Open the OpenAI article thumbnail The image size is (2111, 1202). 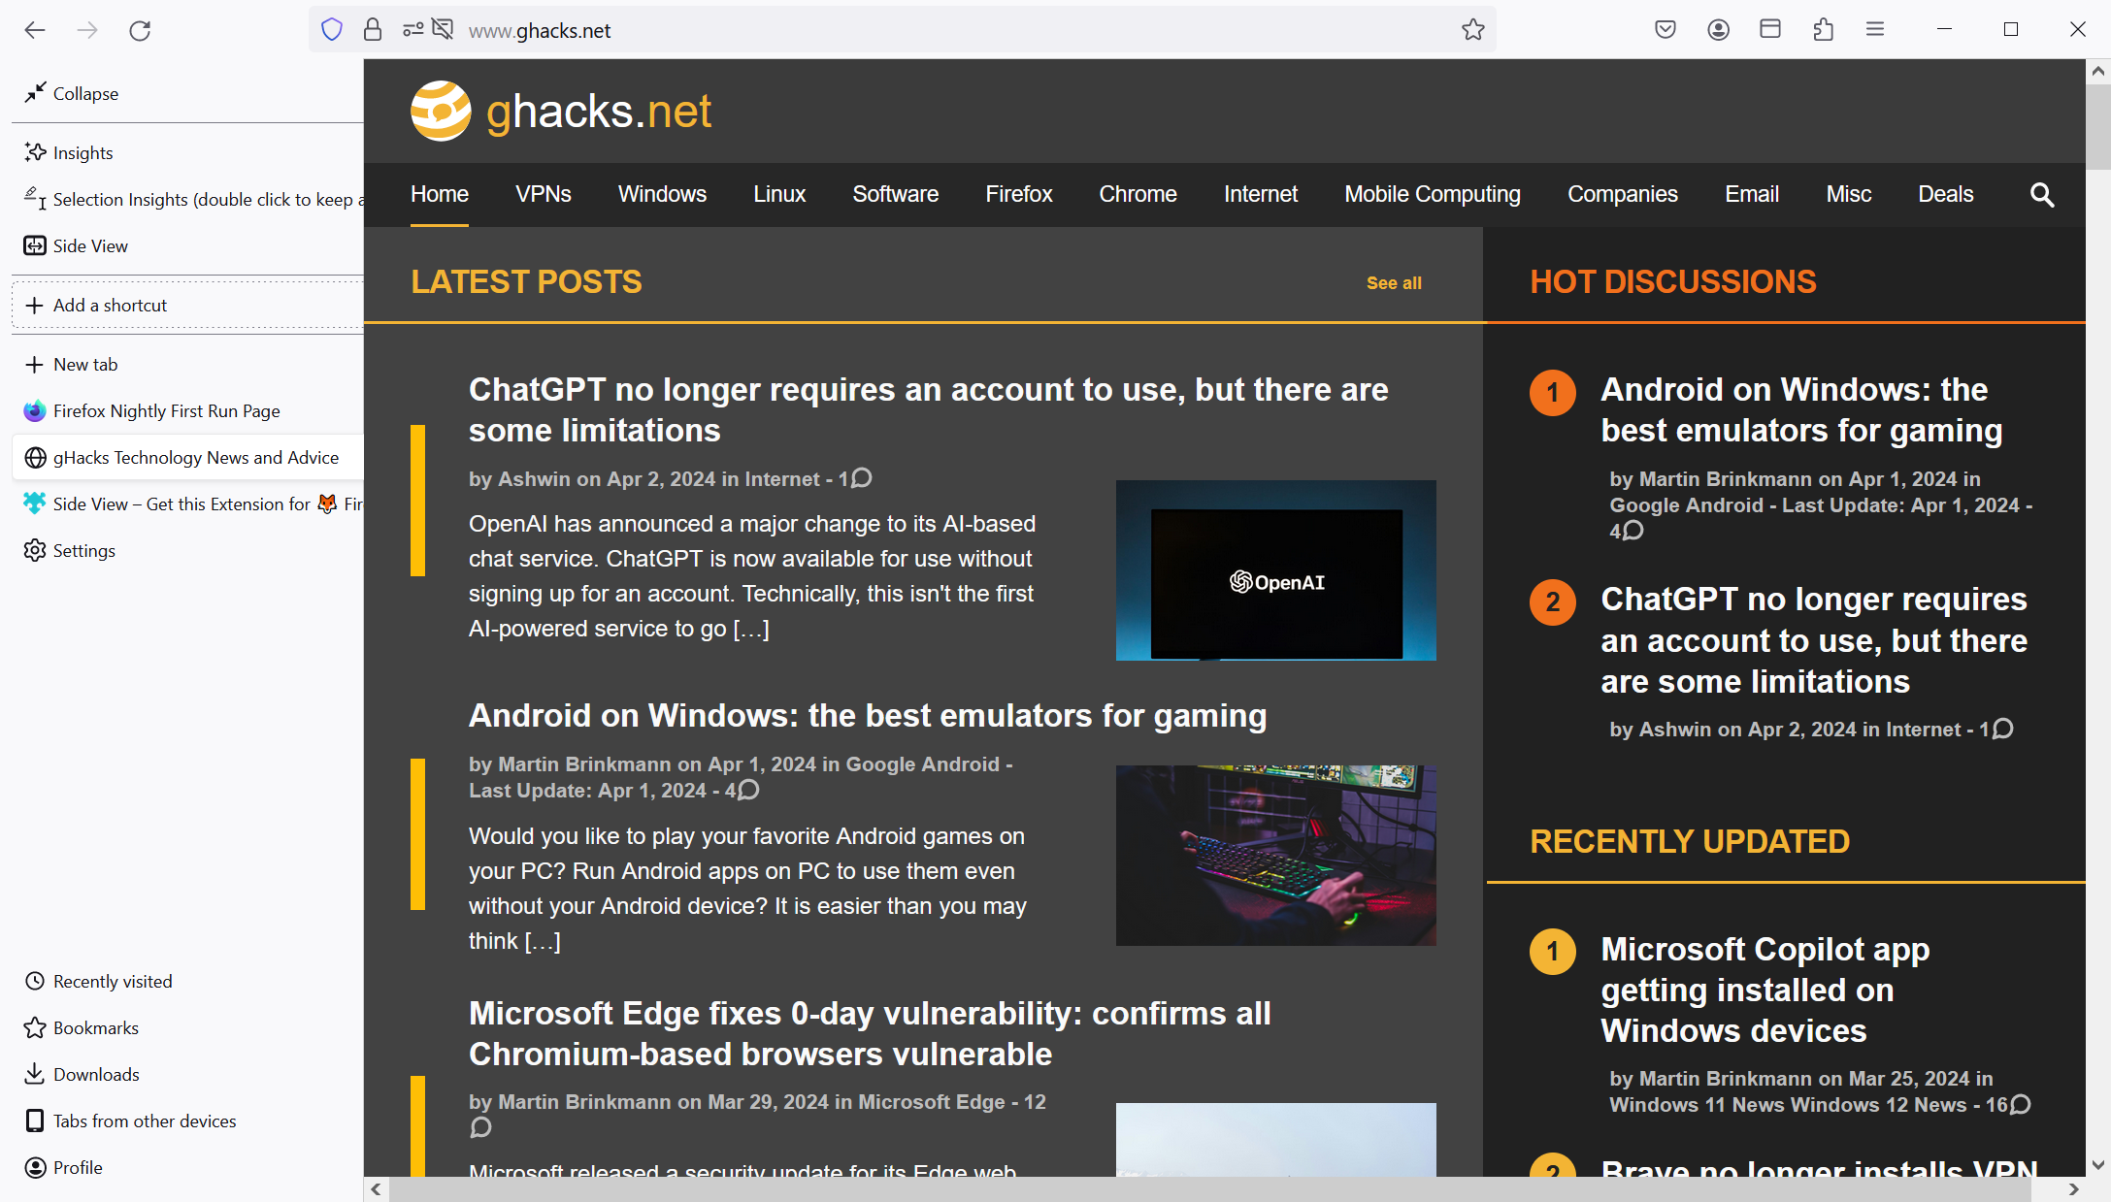point(1275,570)
